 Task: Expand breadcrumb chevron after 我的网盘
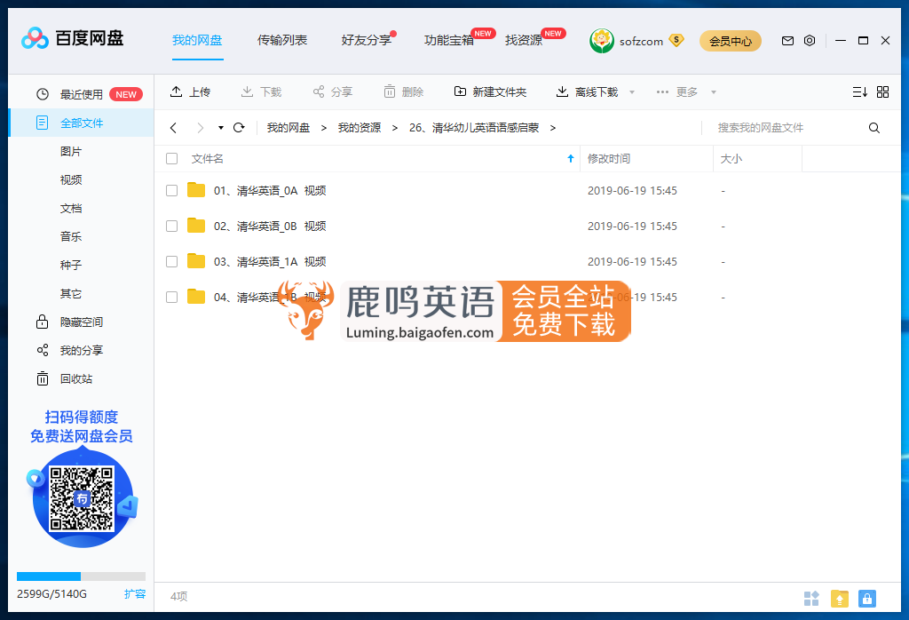pos(323,128)
